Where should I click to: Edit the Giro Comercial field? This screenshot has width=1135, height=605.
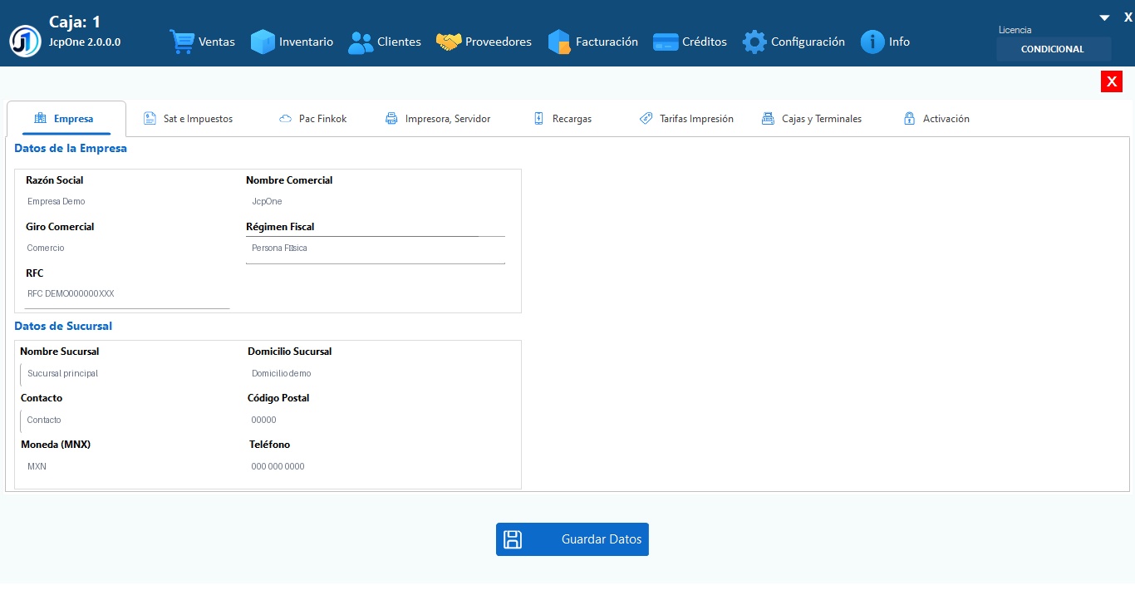click(x=126, y=248)
